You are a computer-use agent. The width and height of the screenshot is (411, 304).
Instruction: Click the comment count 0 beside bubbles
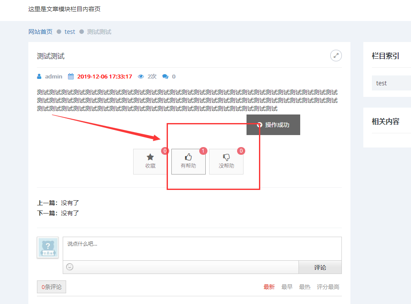pos(174,76)
